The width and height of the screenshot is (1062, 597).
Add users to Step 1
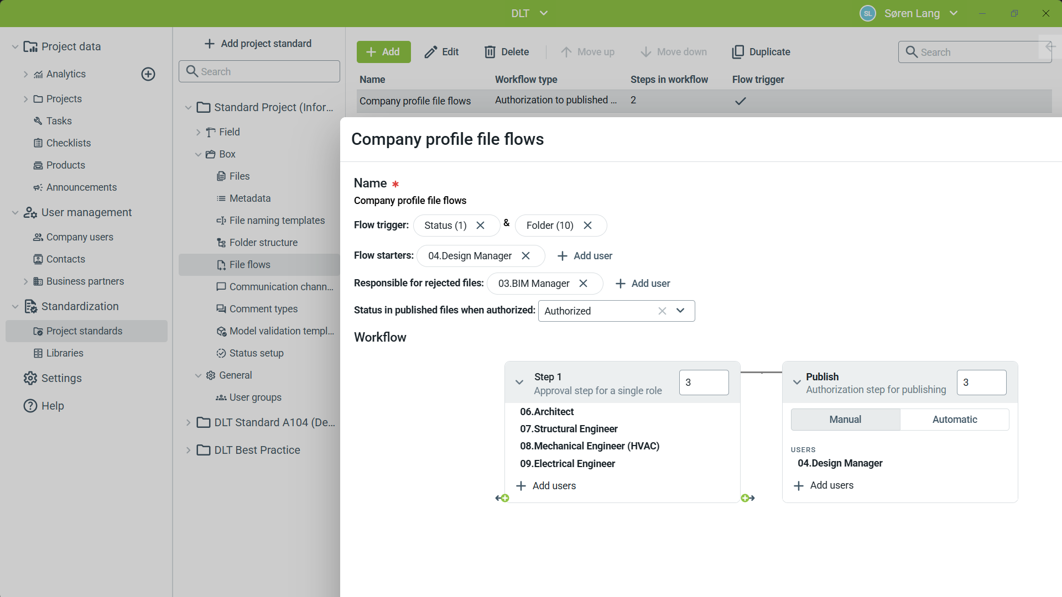(x=546, y=486)
